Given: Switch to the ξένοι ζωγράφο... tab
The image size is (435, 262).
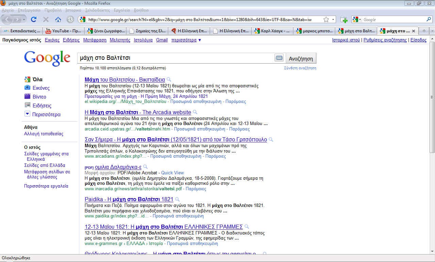Looking at the screenshot, I should pos(106,31).
